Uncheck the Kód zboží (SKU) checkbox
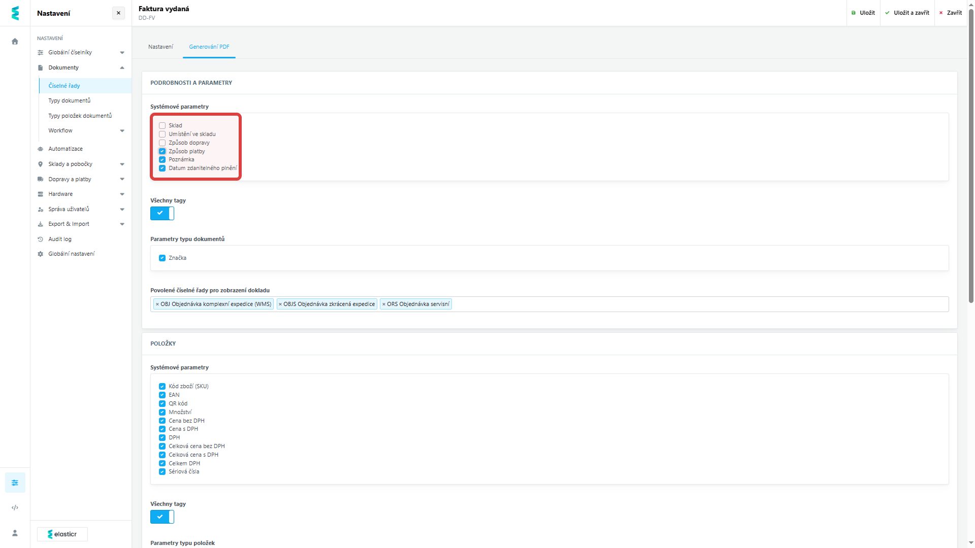The height and width of the screenshot is (548, 975). pos(162,386)
